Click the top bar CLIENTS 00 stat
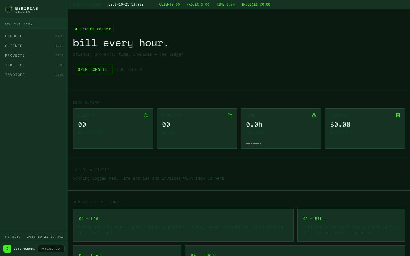The image size is (410, 256). point(169,5)
